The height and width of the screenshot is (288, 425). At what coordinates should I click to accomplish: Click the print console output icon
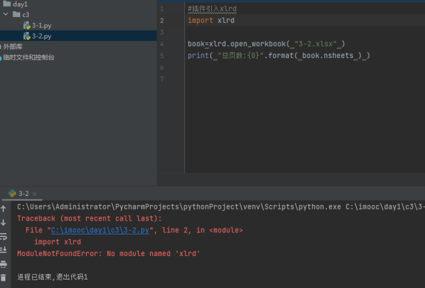[x=4, y=264]
